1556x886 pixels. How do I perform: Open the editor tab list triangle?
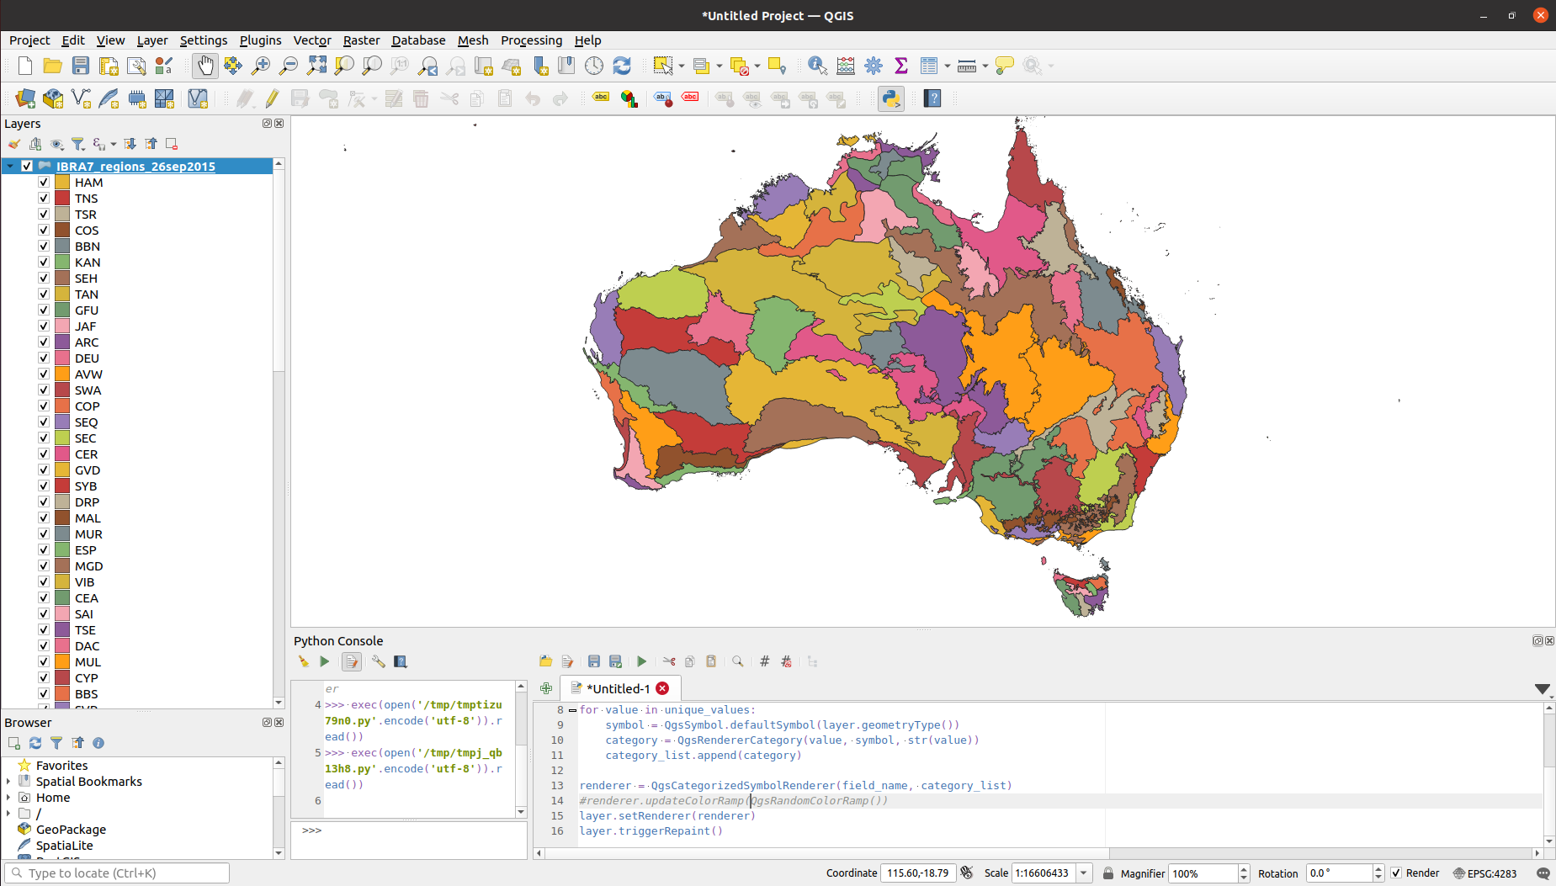[1542, 688]
